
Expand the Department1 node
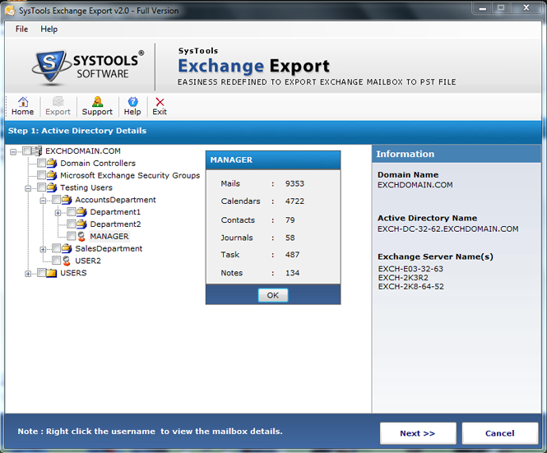point(58,213)
